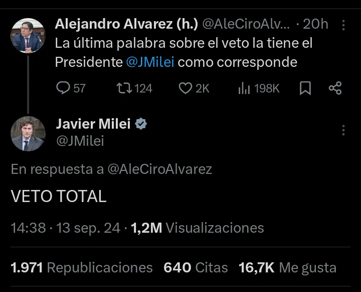Bookmark Alejandro Alvarez's tweet
Screen dimensions: 361x292
pyautogui.click(x=305, y=88)
